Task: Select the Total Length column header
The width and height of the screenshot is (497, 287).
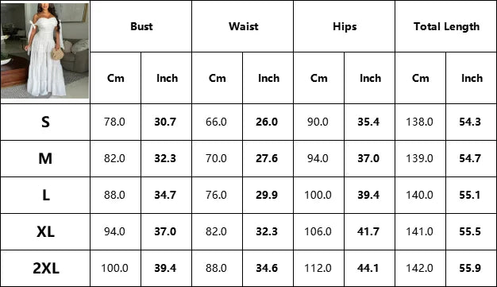Action: point(446,26)
